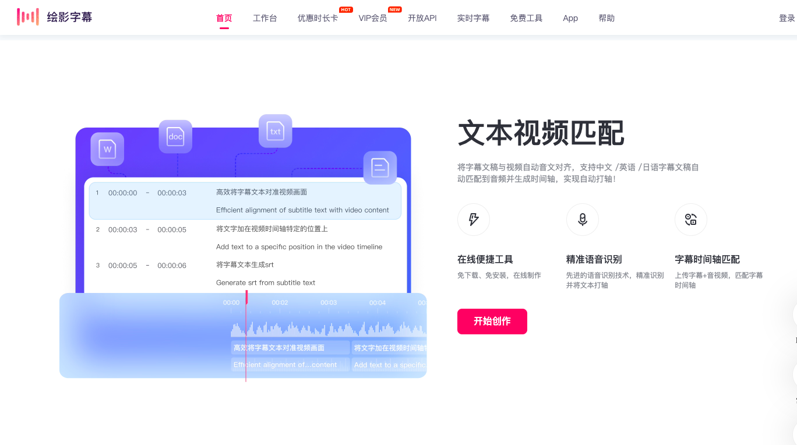Image resolution: width=797 pixels, height=445 pixels.
Task: Select the doc file icon in the illustration
Action: 175,136
